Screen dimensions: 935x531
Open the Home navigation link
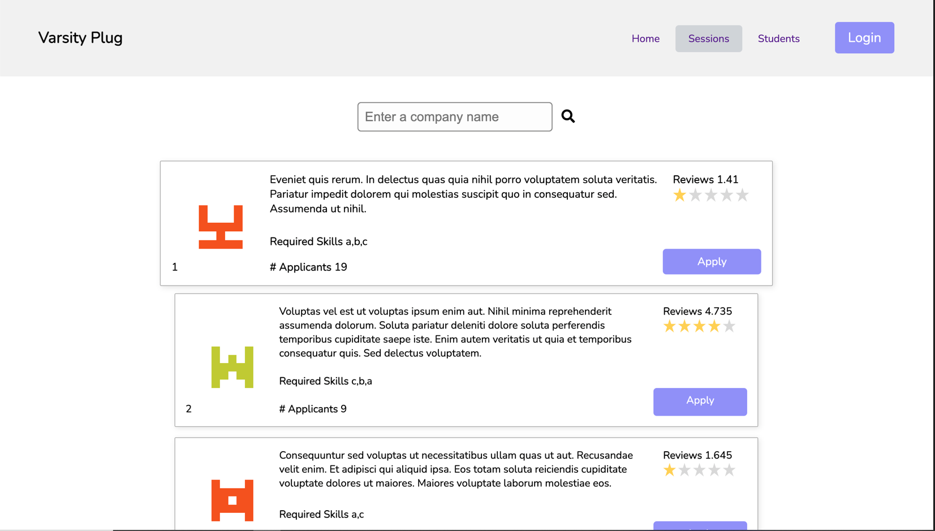pos(645,38)
